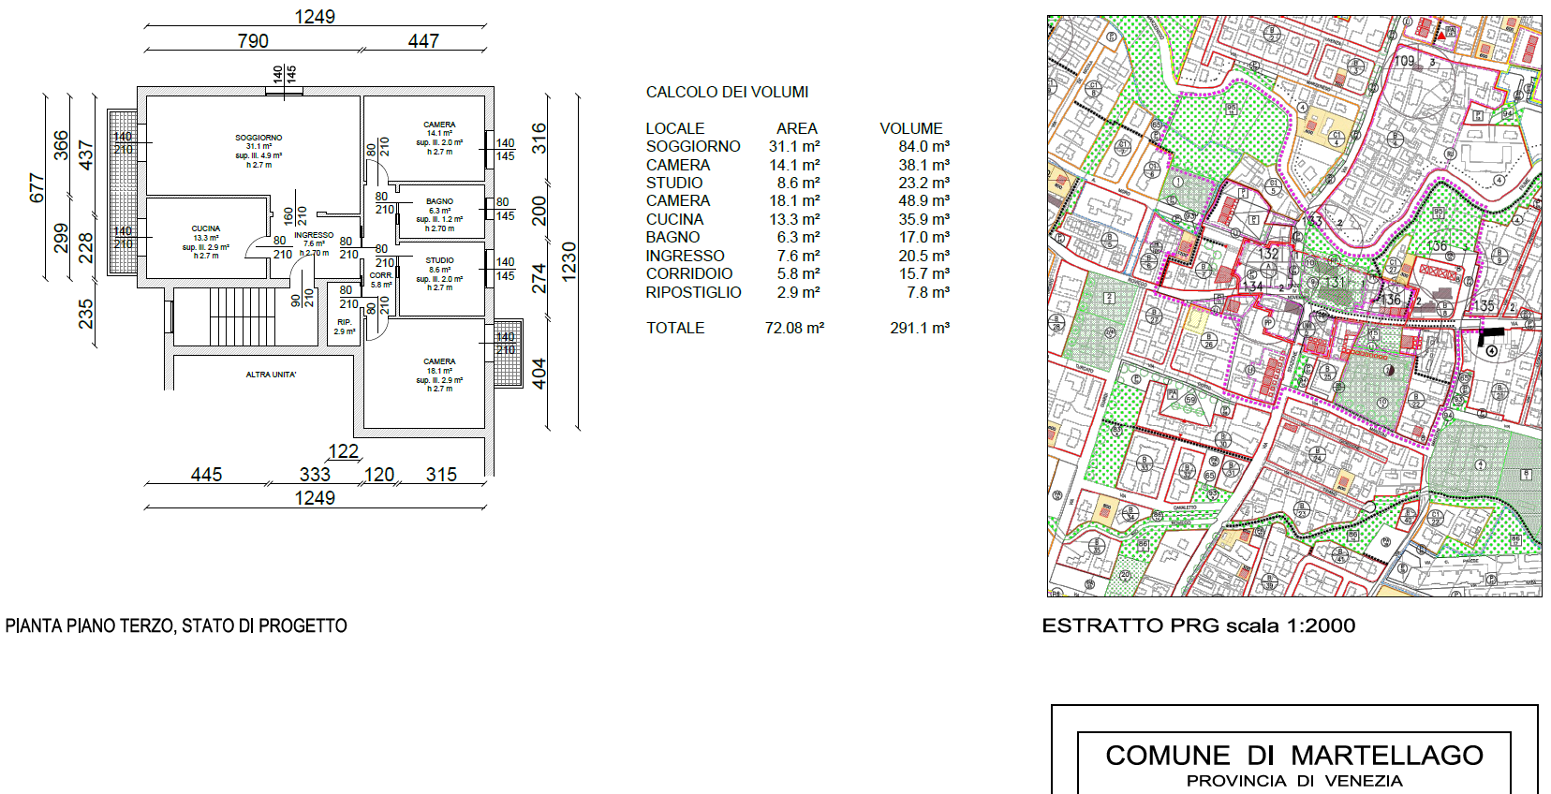Click the 'CALCOLO DEI VOLUMI' heading
1551x794 pixels.
coord(727,92)
